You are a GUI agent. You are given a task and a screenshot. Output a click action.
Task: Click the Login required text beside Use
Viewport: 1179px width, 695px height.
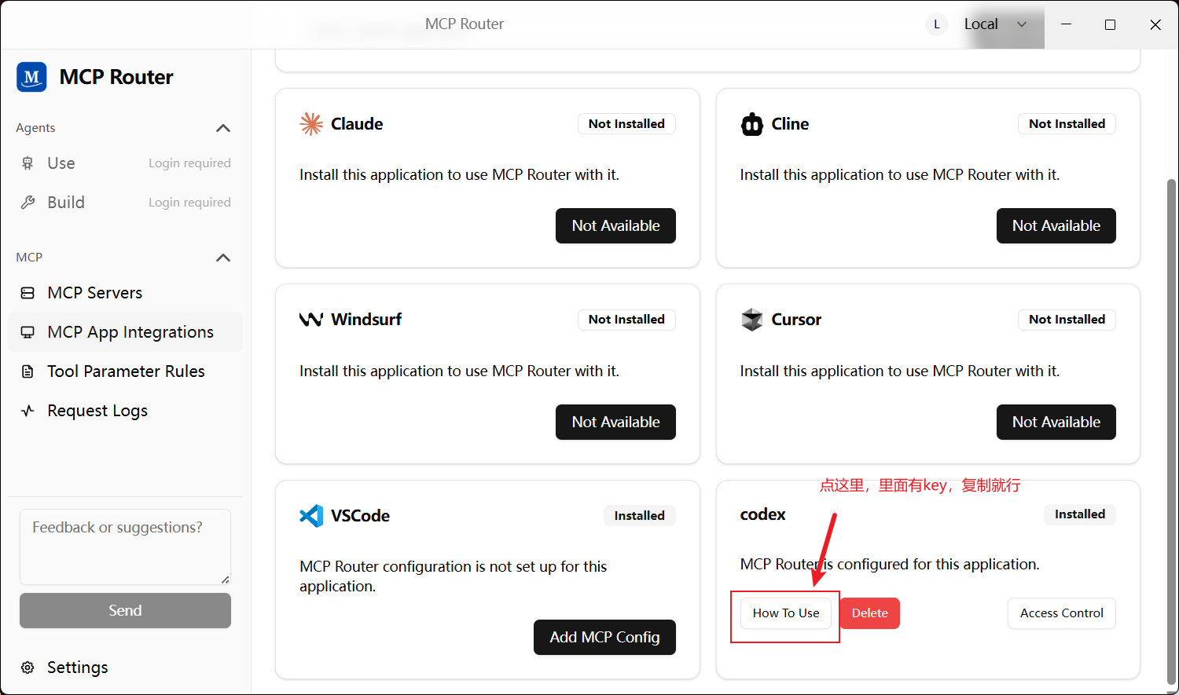(189, 163)
